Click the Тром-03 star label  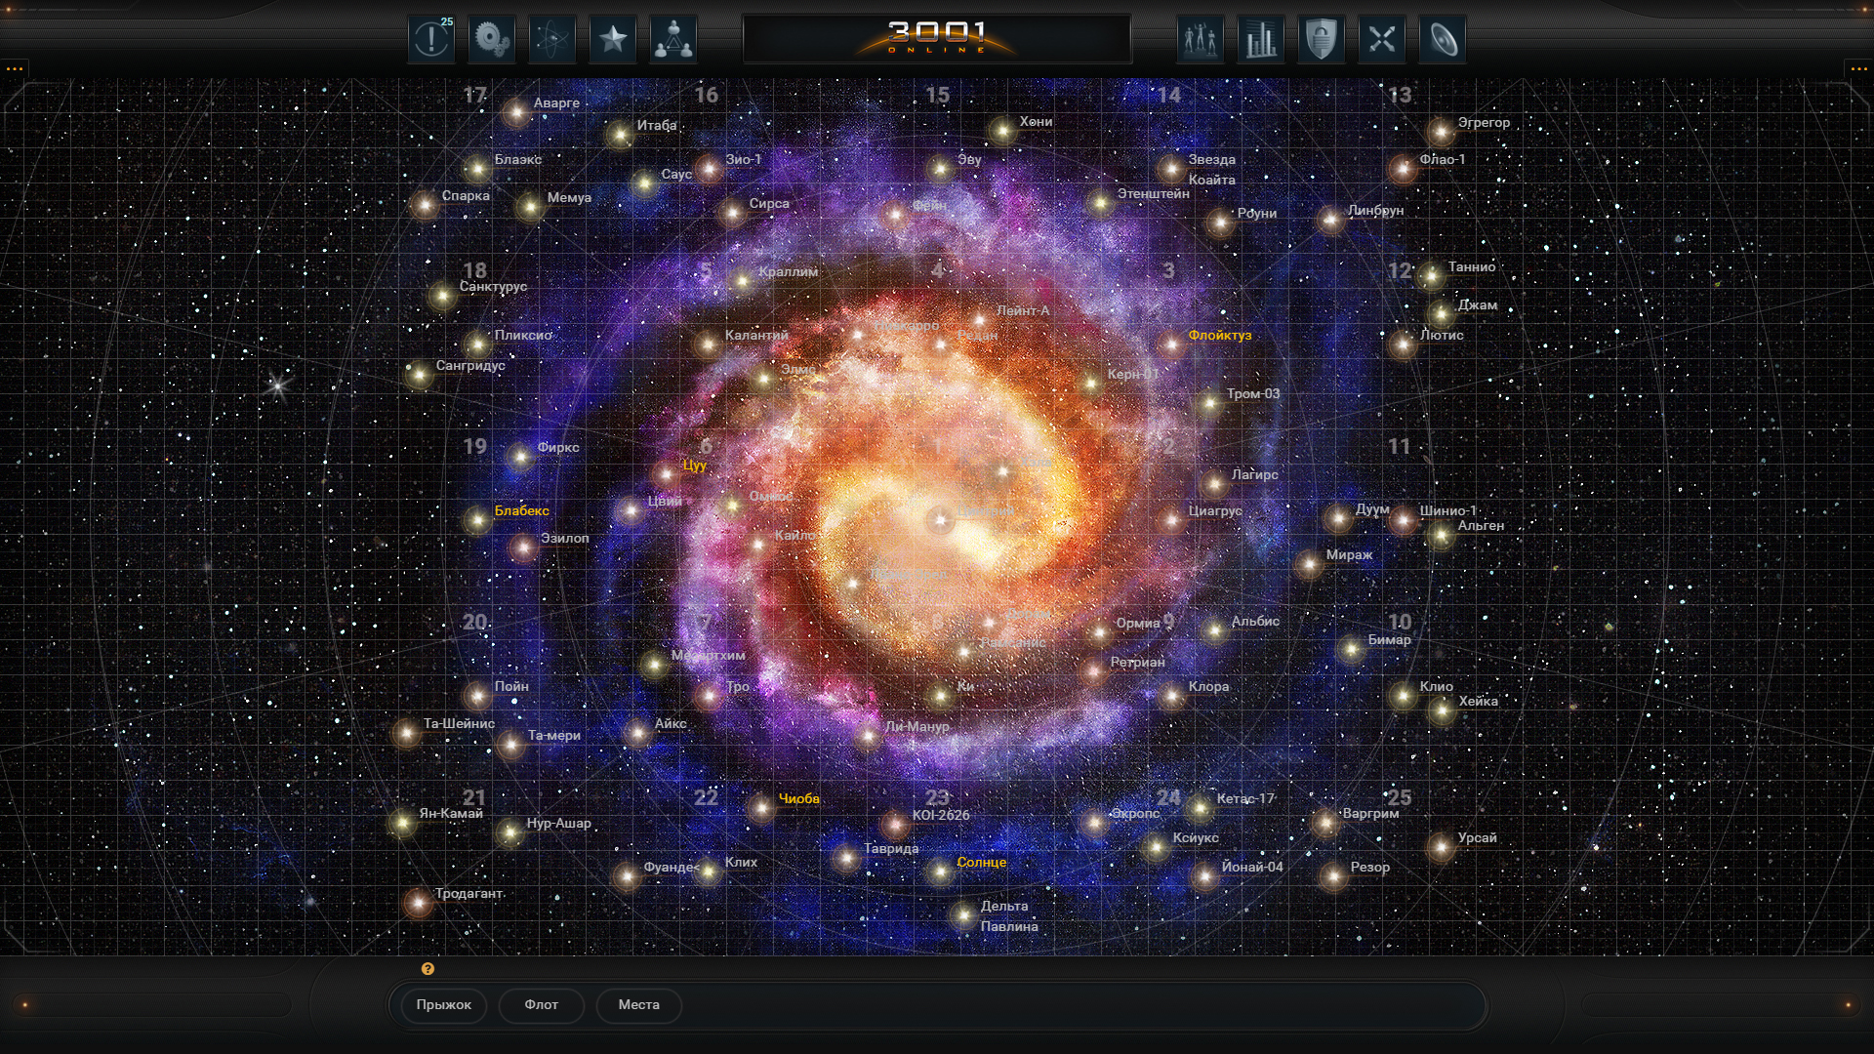click(x=1253, y=394)
